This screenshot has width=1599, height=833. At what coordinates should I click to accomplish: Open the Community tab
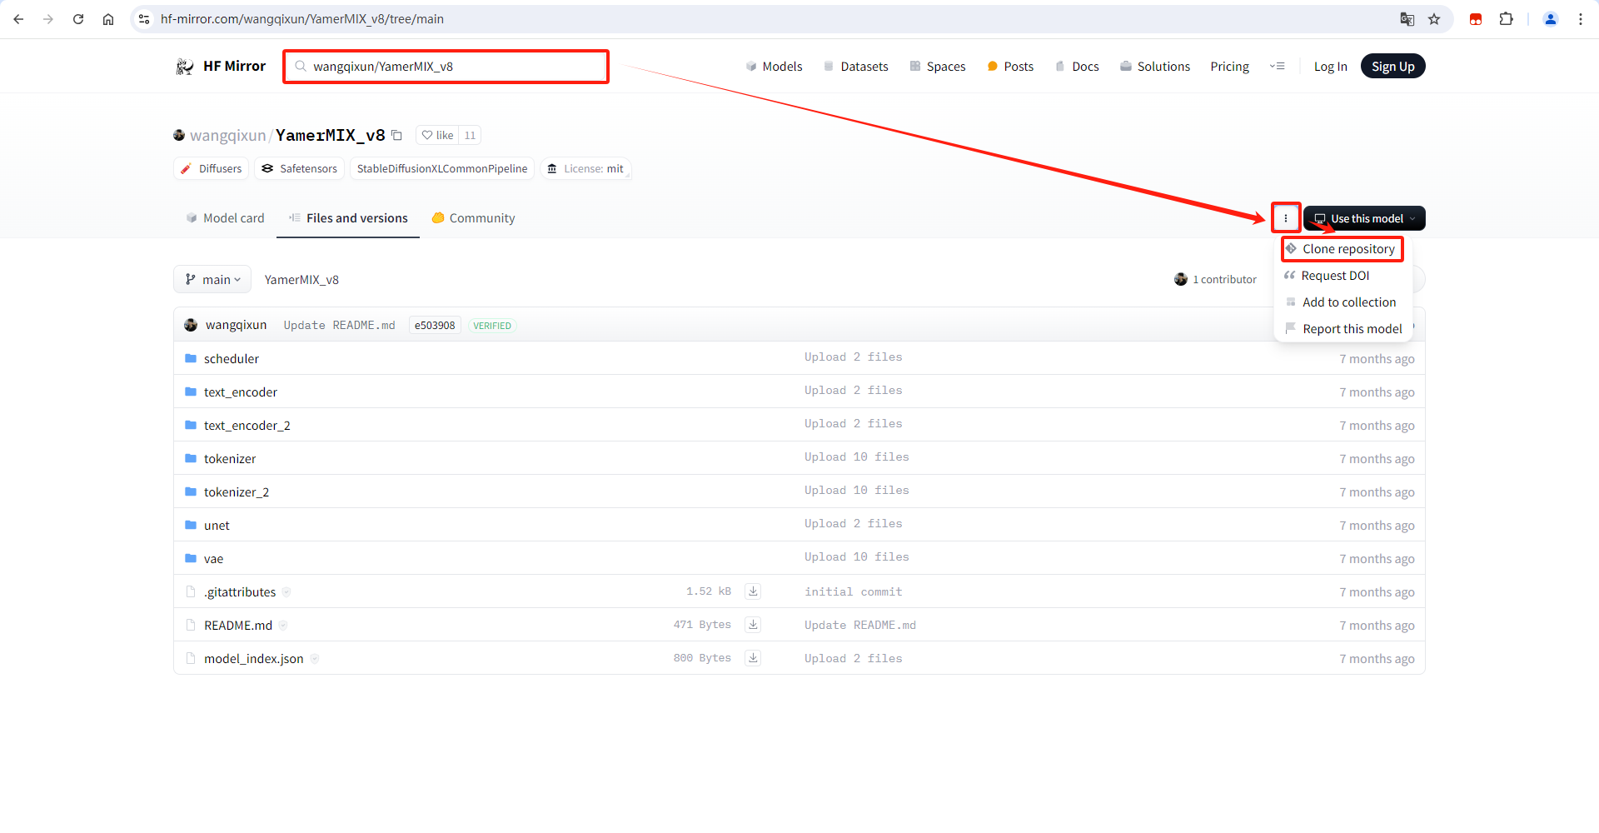point(473,218)
